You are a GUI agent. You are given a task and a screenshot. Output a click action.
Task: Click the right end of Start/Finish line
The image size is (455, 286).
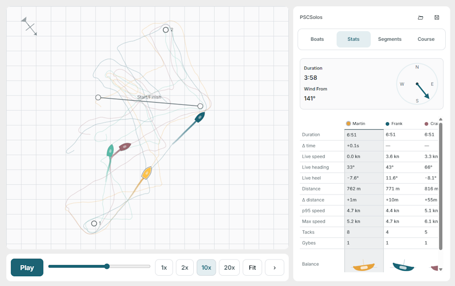point(200,106)
